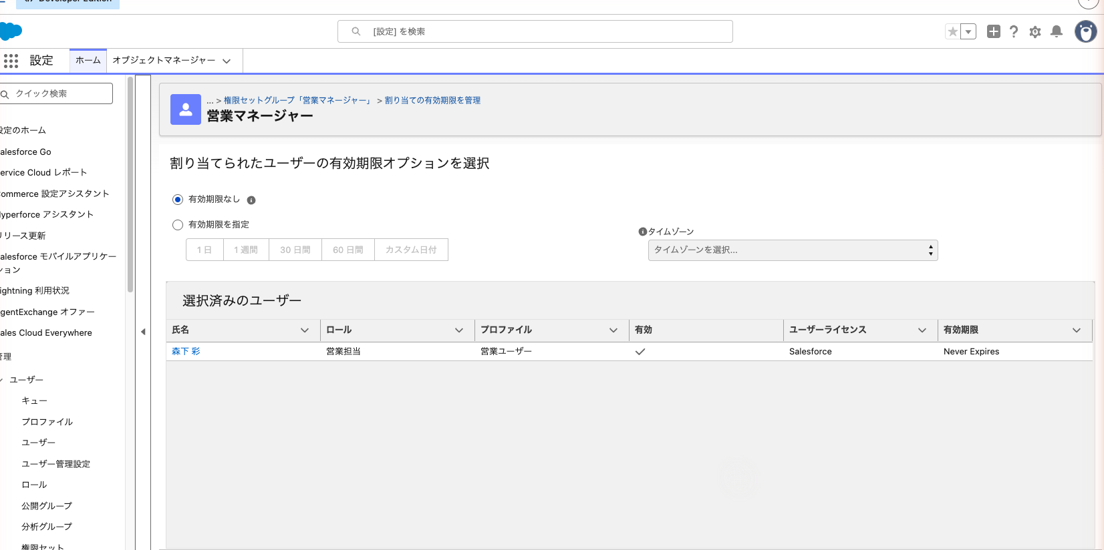Follow the 割り当ての有効期限を管理 breadcrumb

[x=432, y=101]
